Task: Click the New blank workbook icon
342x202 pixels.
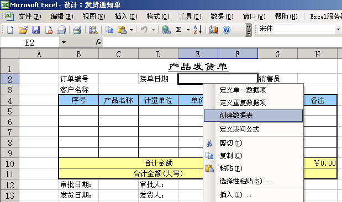Action: (10, 30)
